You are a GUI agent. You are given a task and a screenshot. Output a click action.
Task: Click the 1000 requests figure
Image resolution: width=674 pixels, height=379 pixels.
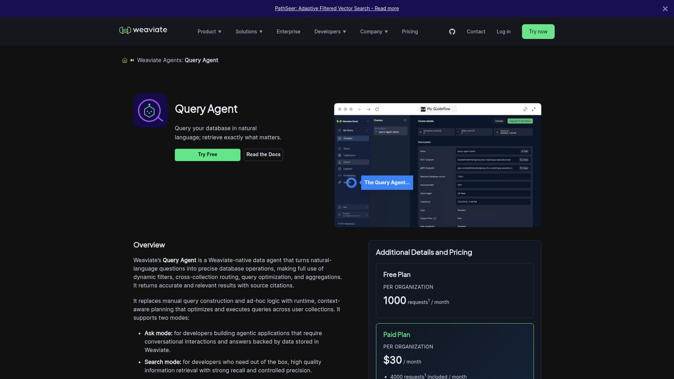[394, 301]
